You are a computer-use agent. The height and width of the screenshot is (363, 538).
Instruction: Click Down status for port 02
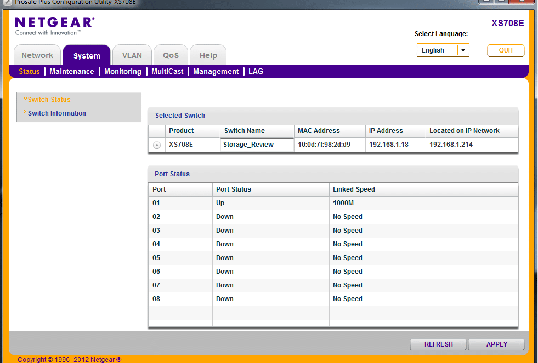(225, 217)
